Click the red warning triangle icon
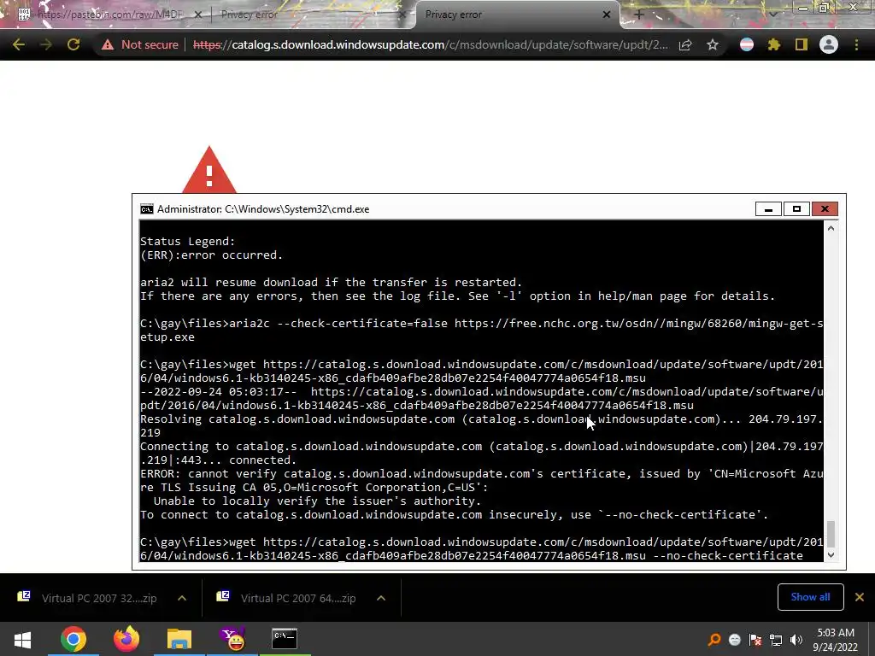Viewport: 875px width, 656px height. click(x=209, y=170)
